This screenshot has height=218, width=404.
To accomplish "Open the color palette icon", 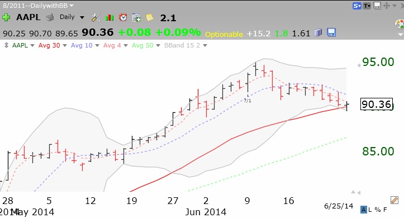I will tap(400, 24).
